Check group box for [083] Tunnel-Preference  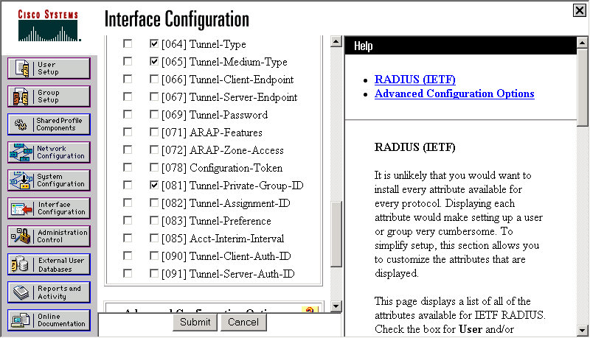[154, 220]
